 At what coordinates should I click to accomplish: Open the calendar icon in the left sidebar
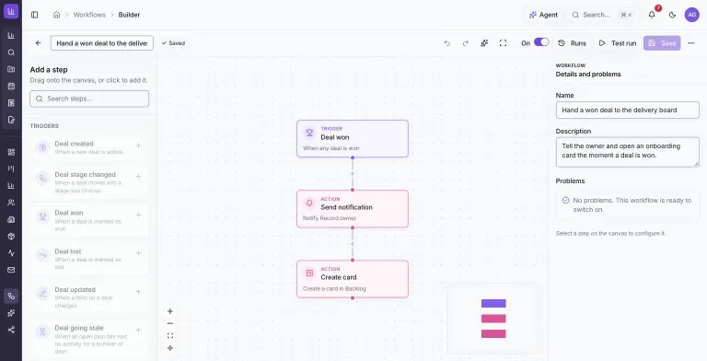coord(11,86)
